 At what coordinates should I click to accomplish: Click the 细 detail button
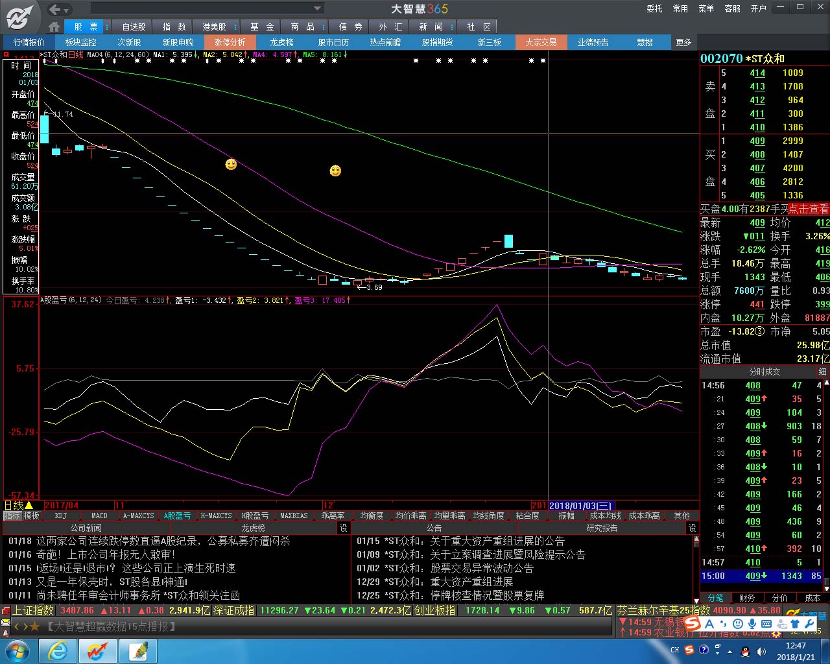coord(822,372)
